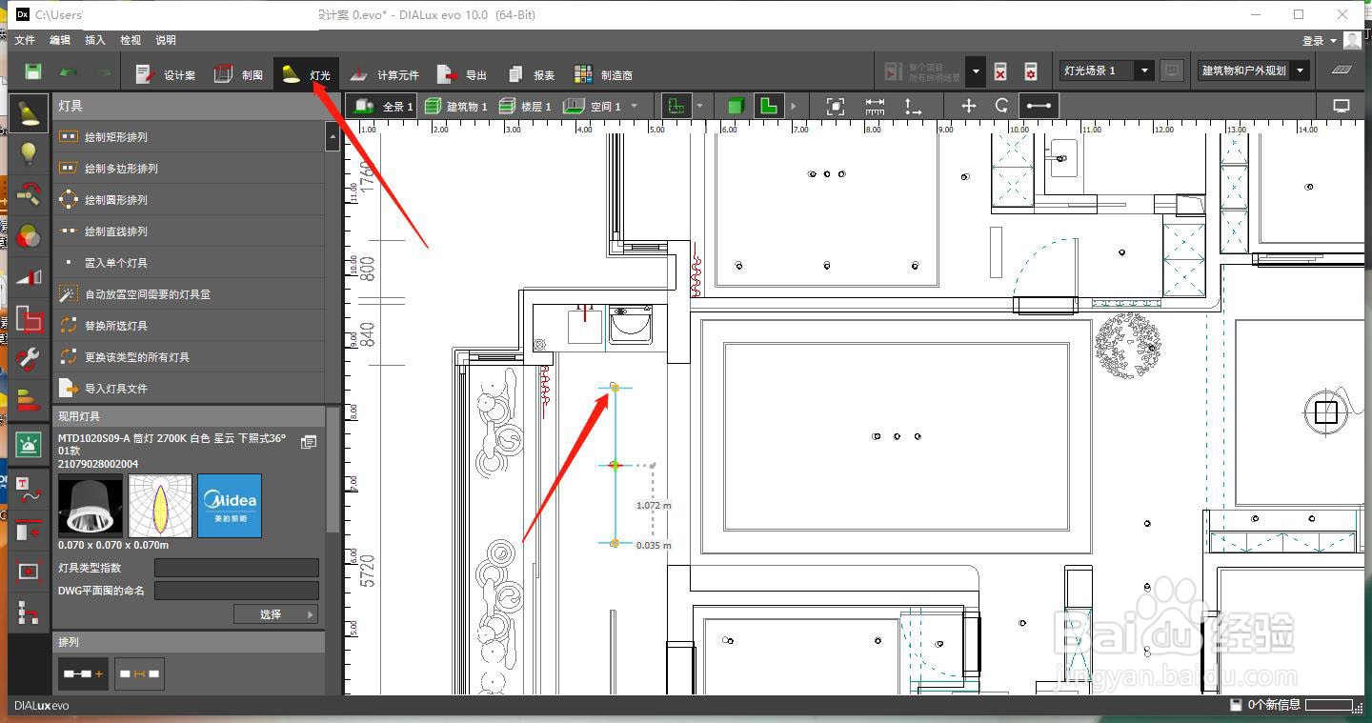
Task: Select the text and dimension tool
Action: click(29, 490)
